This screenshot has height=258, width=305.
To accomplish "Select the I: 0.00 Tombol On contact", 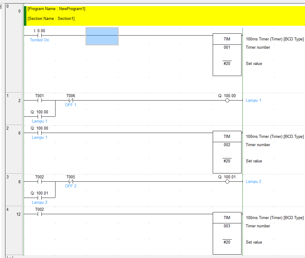I will coord(40,35).
